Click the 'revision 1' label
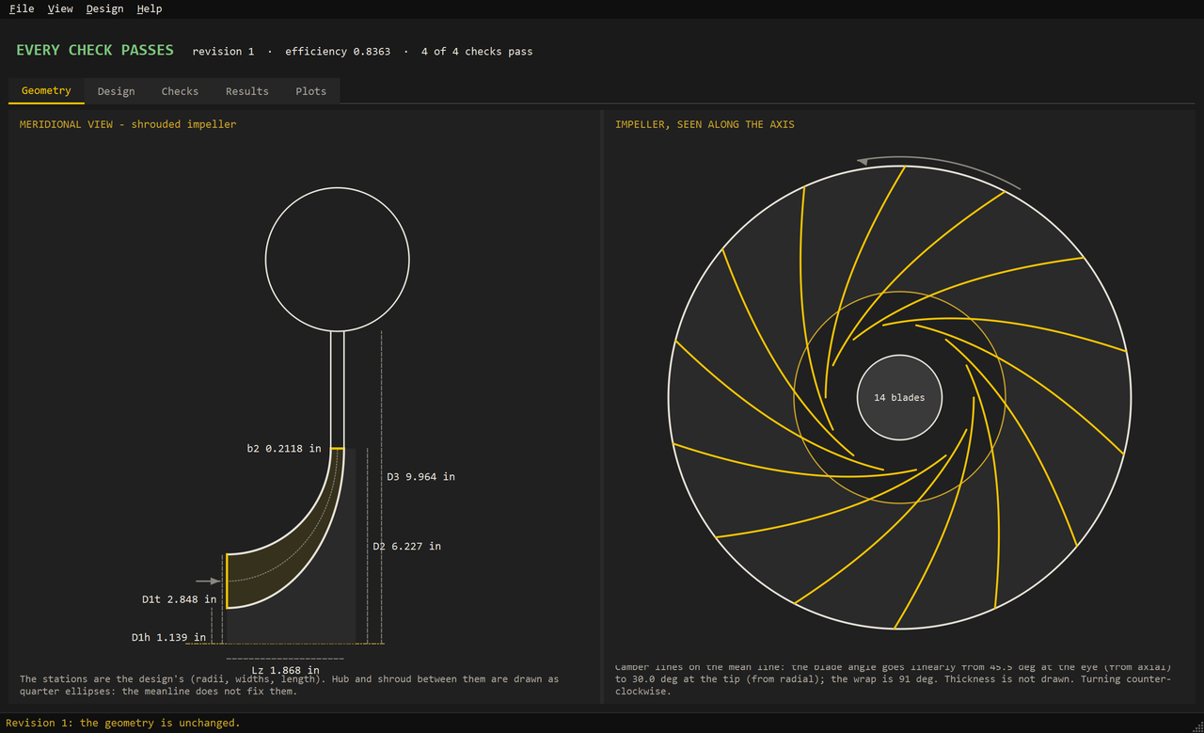 point(223,52)
